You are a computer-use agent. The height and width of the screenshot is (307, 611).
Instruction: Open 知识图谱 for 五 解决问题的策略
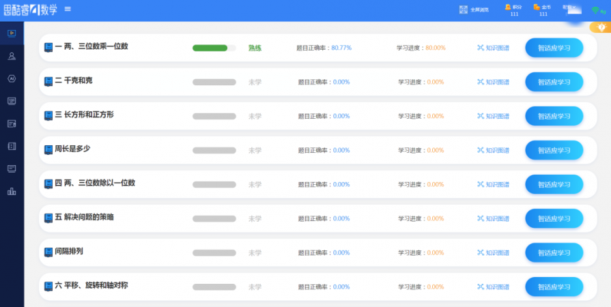point(493,218)
